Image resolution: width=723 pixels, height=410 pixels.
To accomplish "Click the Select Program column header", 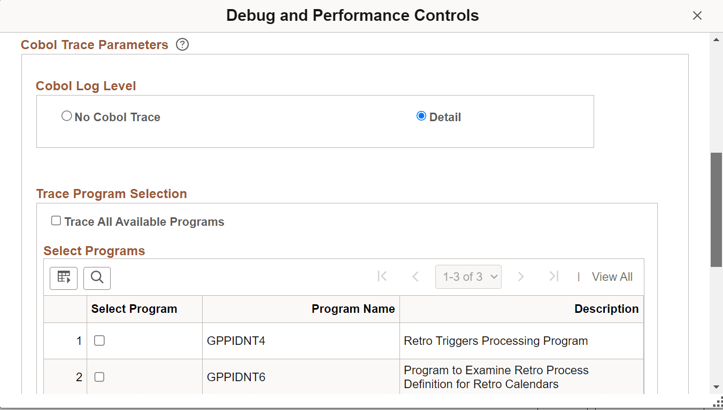I will pos(134,309).
